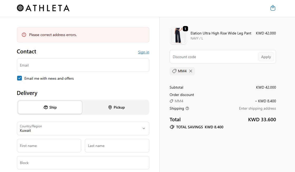
Task: Focus the Block address field
Action: [83, 163]
